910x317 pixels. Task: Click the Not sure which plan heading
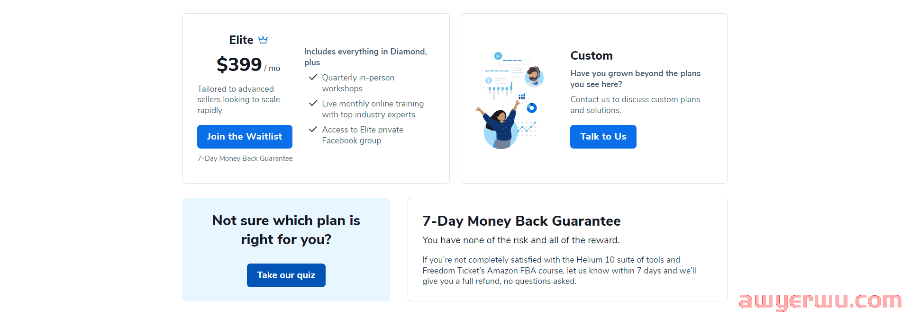coord(286,230)
